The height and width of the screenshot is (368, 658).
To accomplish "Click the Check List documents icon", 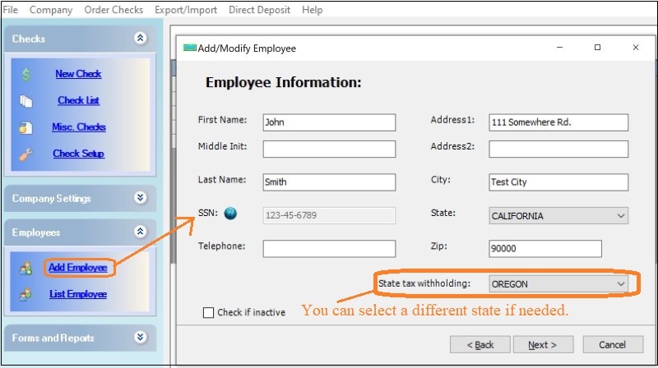I will point(26,101).
